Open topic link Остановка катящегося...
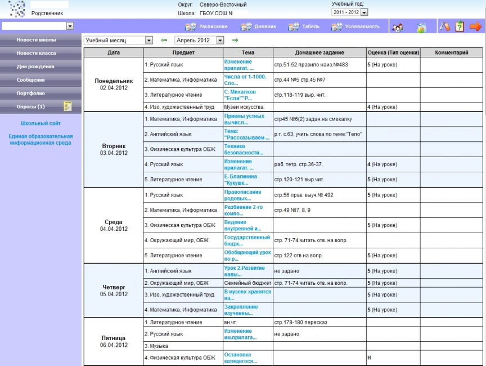The width and height of the screenshot is (486, 366). 241,358
